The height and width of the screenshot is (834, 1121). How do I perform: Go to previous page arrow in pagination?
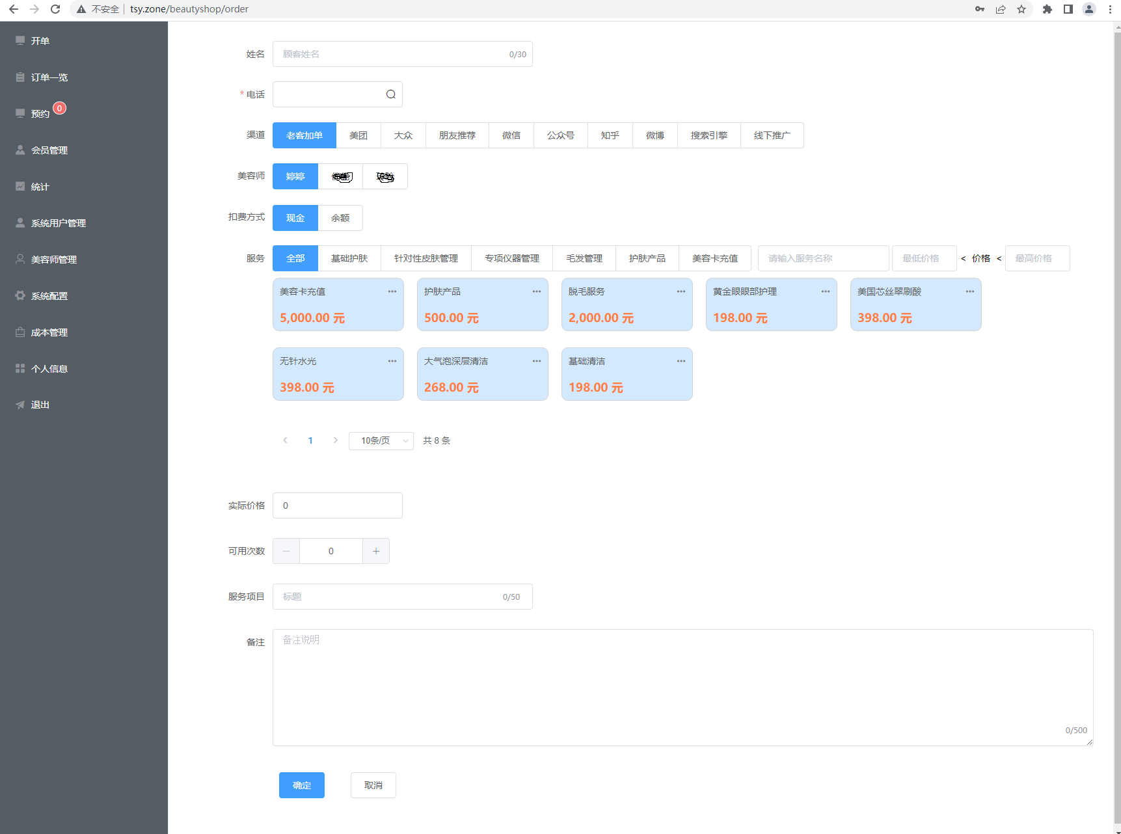pos(285,440)
